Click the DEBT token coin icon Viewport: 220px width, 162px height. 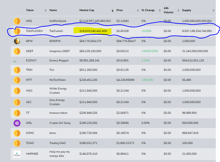click(17, 51)
